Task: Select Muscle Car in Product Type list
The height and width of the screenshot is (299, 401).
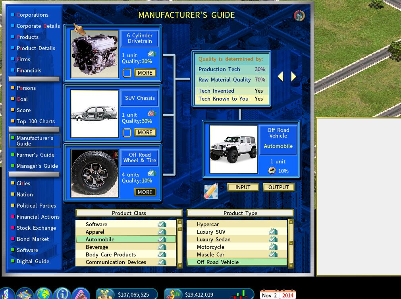Action: click(x=237, y=254)
